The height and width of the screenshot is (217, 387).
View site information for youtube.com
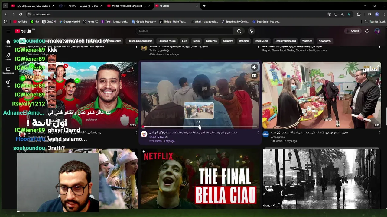point(29,14)
